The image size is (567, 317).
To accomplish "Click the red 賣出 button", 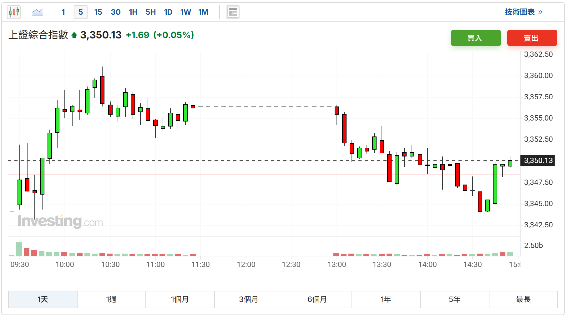I will [532, 38].
